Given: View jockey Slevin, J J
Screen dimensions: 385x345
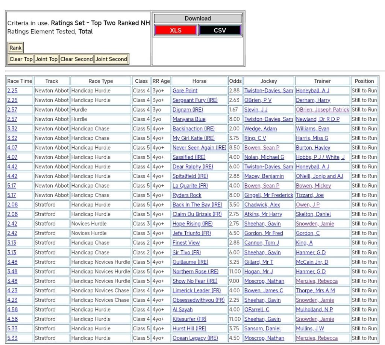Looking at the screenshot, I should (x=256, y=110).
